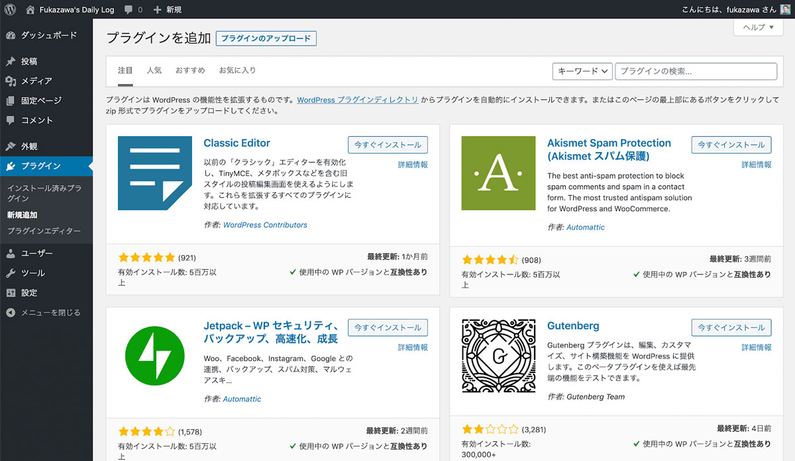Click the ダッシュボード gauge icon
The width and height of the screenshot is (795, 461).
click(x=10, y=35)
